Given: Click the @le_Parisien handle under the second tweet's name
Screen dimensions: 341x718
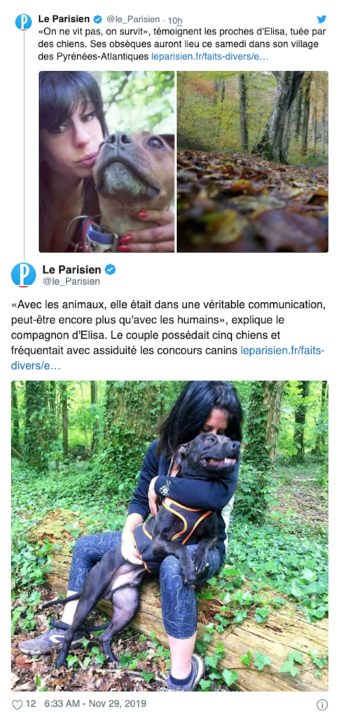Looking at the screenshot, I should [x=71, y=282].
